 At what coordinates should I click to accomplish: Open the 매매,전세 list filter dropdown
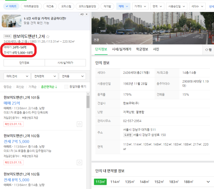click(x=17, y=76)
